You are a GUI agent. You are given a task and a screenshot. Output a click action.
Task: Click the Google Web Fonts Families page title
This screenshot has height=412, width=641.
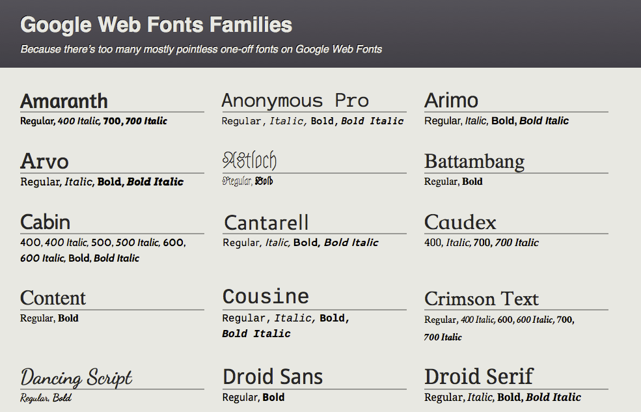[x=156, y=24]
